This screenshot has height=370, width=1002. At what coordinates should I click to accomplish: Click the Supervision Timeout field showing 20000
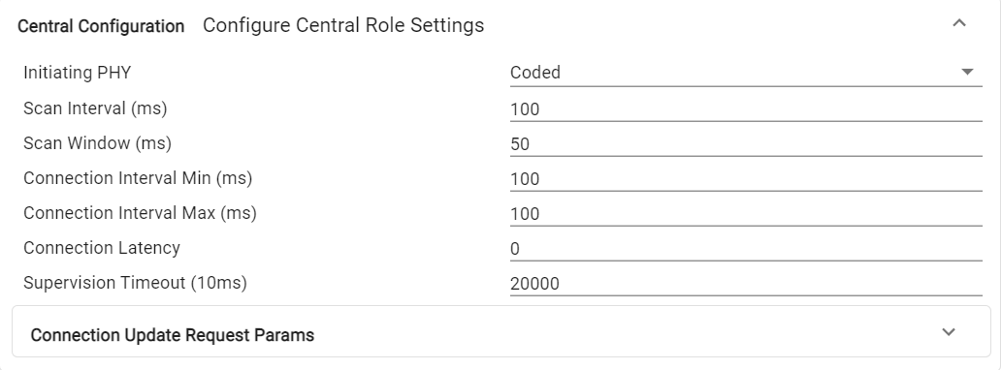pos(746,285)
